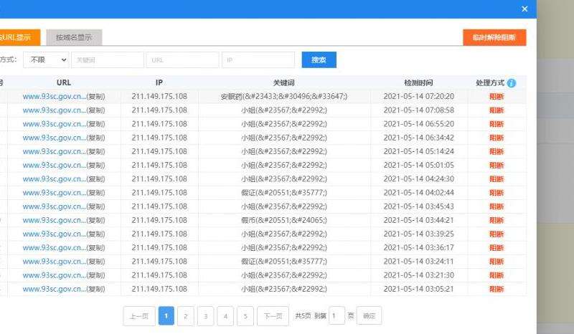Image resolution: width=574 pixels, height=334 pixels.
Task: Click the 安眠药 keyword cell
Action: 284,97
